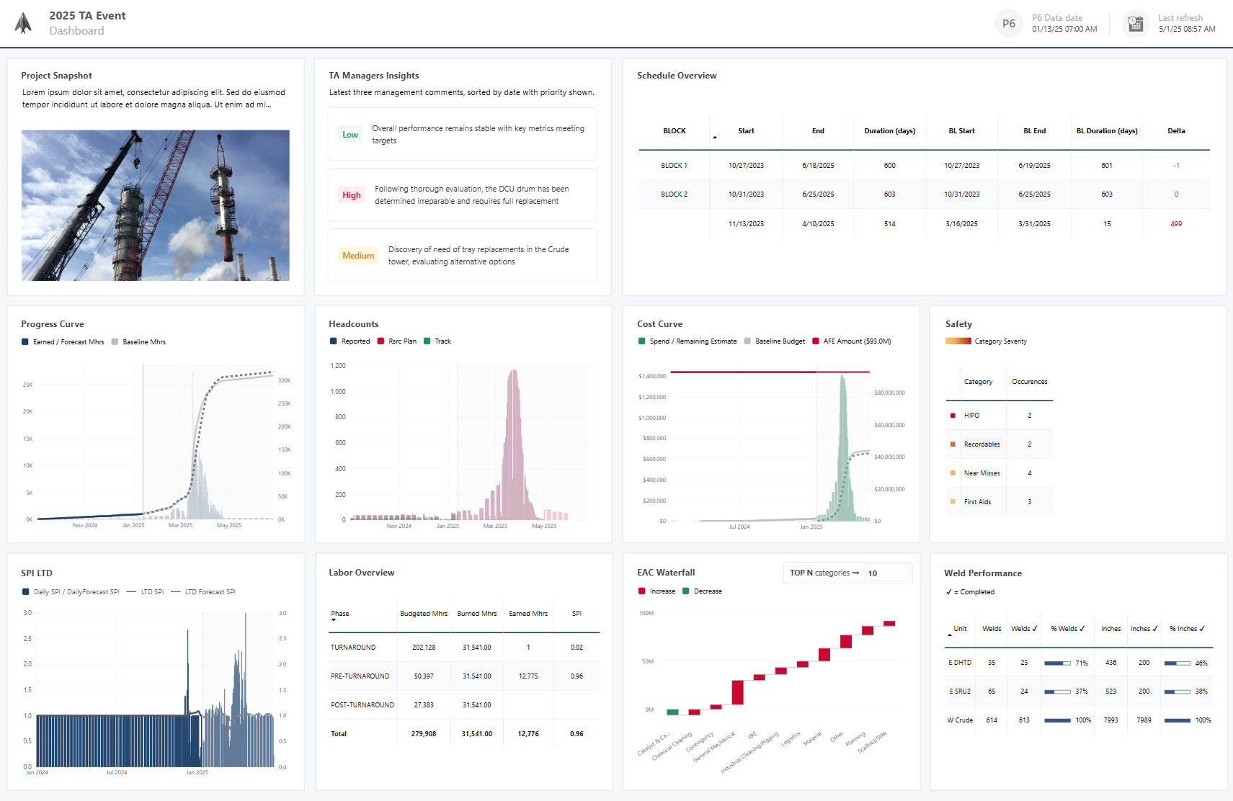Click the DCU drum replacement comment
Viewport: 1233px width, 801px height.
pyautogui.click(x=471, y=195)
